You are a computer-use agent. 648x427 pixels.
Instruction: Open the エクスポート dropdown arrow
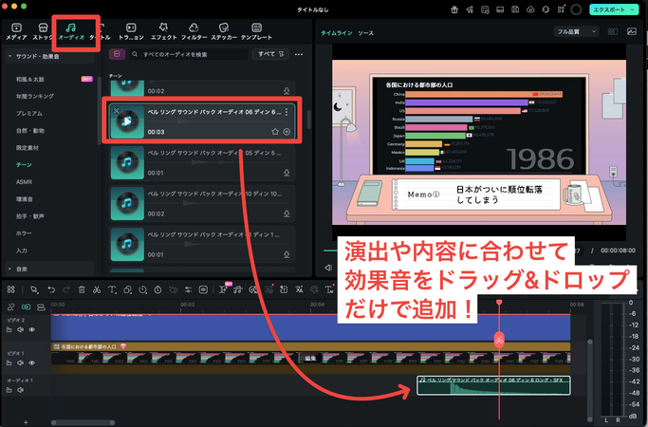[x=633, y=9]
